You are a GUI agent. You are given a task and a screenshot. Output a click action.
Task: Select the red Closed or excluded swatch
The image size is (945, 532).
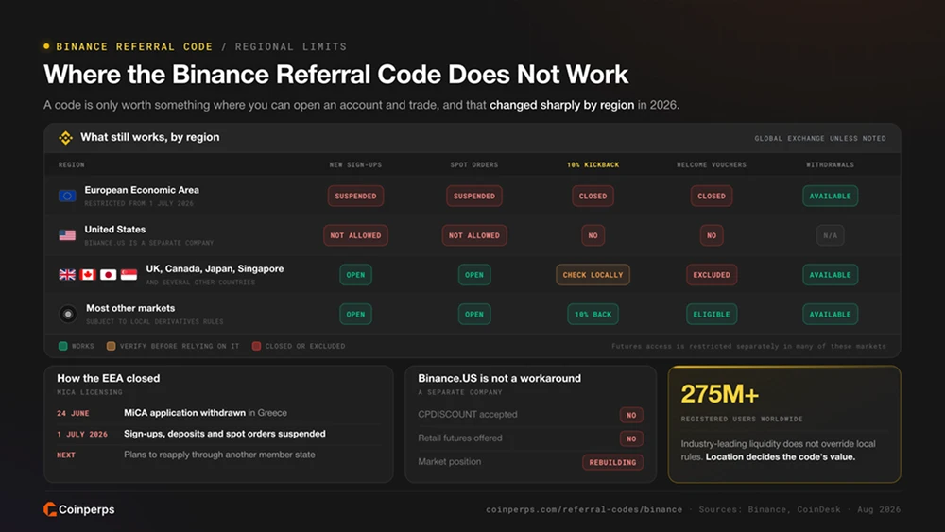256,346
